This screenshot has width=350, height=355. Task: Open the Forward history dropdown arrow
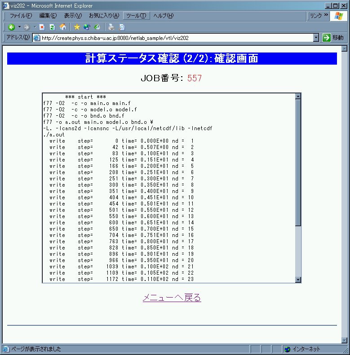[x=35, y=27]
